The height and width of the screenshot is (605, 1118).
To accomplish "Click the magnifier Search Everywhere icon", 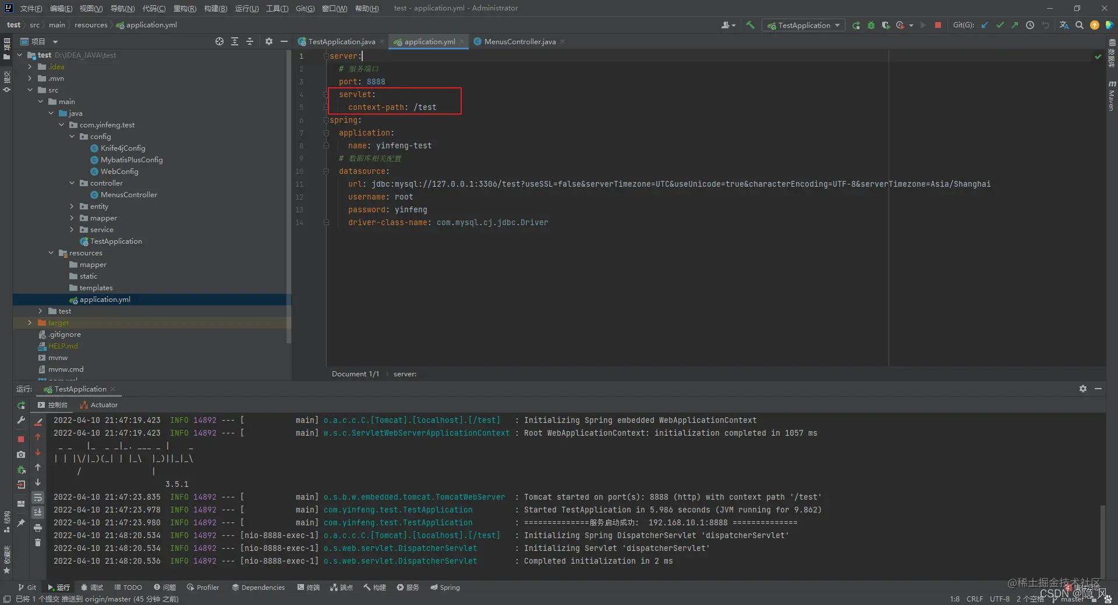I will click(1080, 25).
